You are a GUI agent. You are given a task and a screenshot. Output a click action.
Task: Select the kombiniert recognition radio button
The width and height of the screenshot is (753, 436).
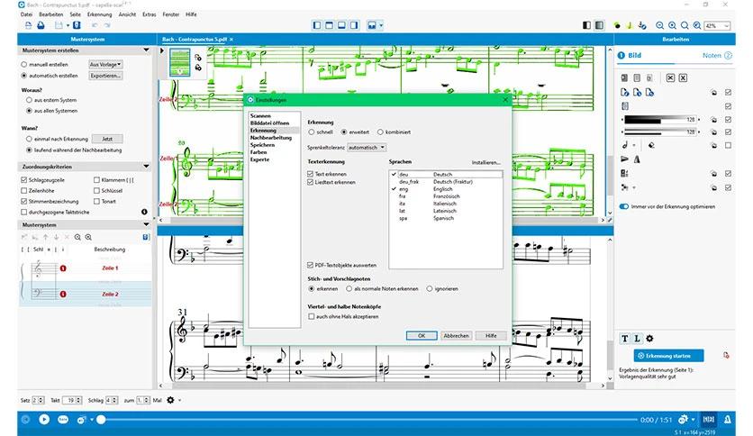tap(380, 132)
